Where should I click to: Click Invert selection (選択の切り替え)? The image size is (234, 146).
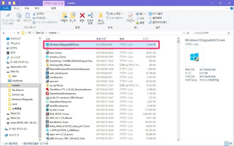158,22
